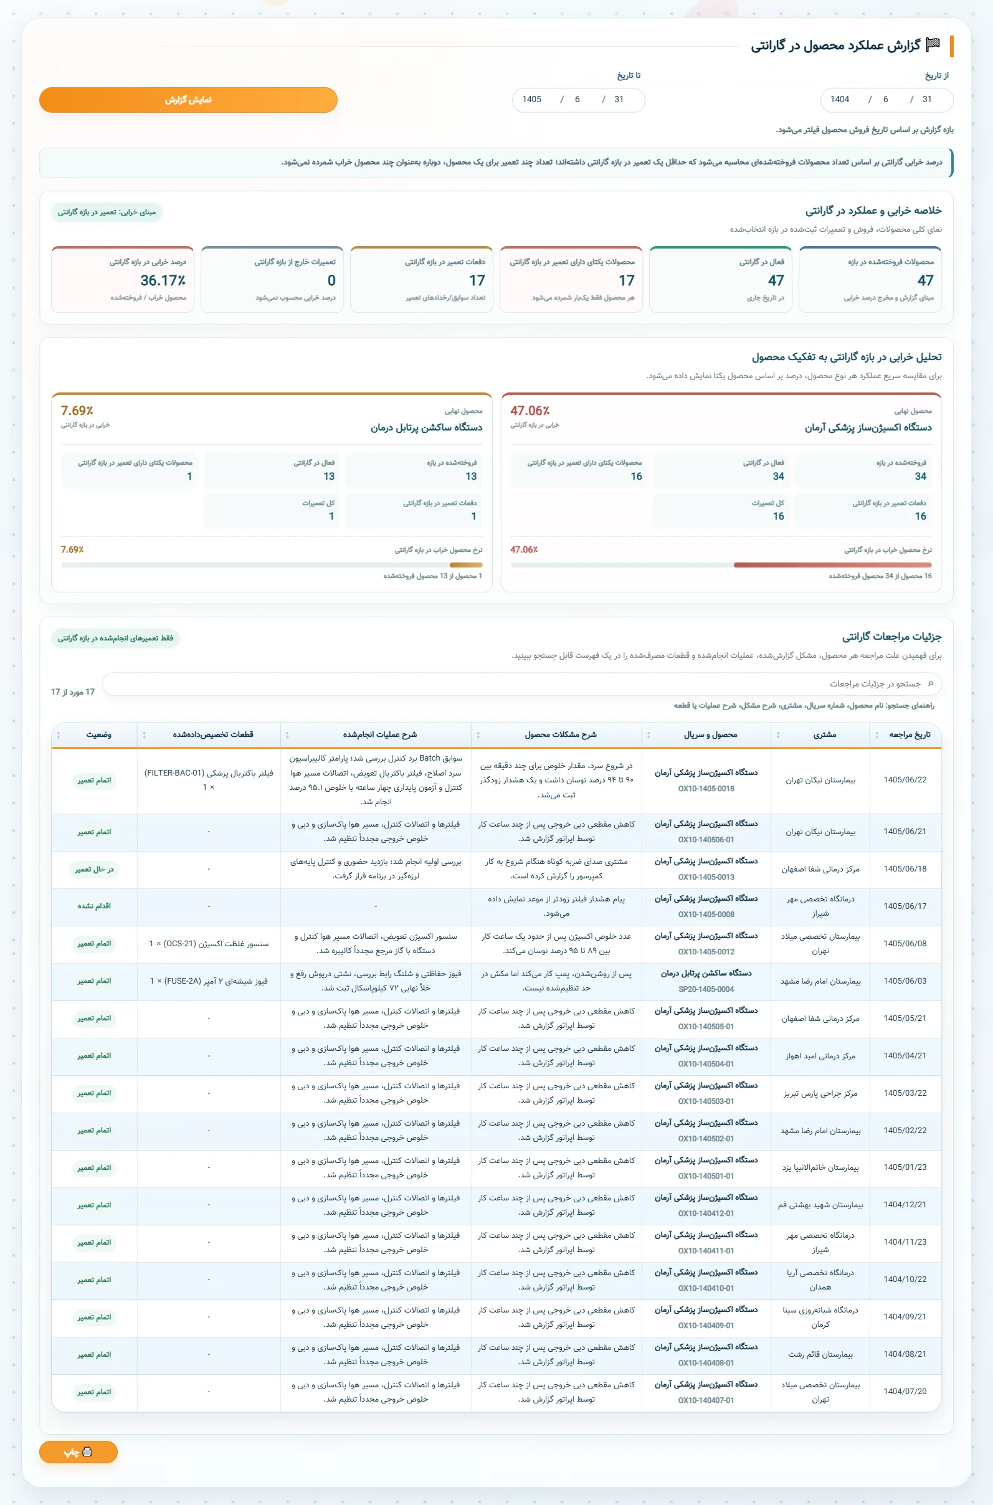Click the 7.69% failure-rate progress bar
Screen dimensions: 993x1505
click(272, 565)
